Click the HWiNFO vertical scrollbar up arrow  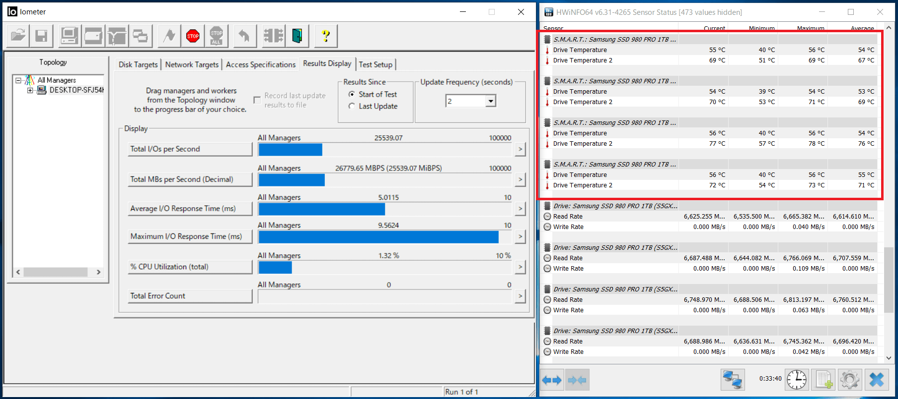point(889,28)
